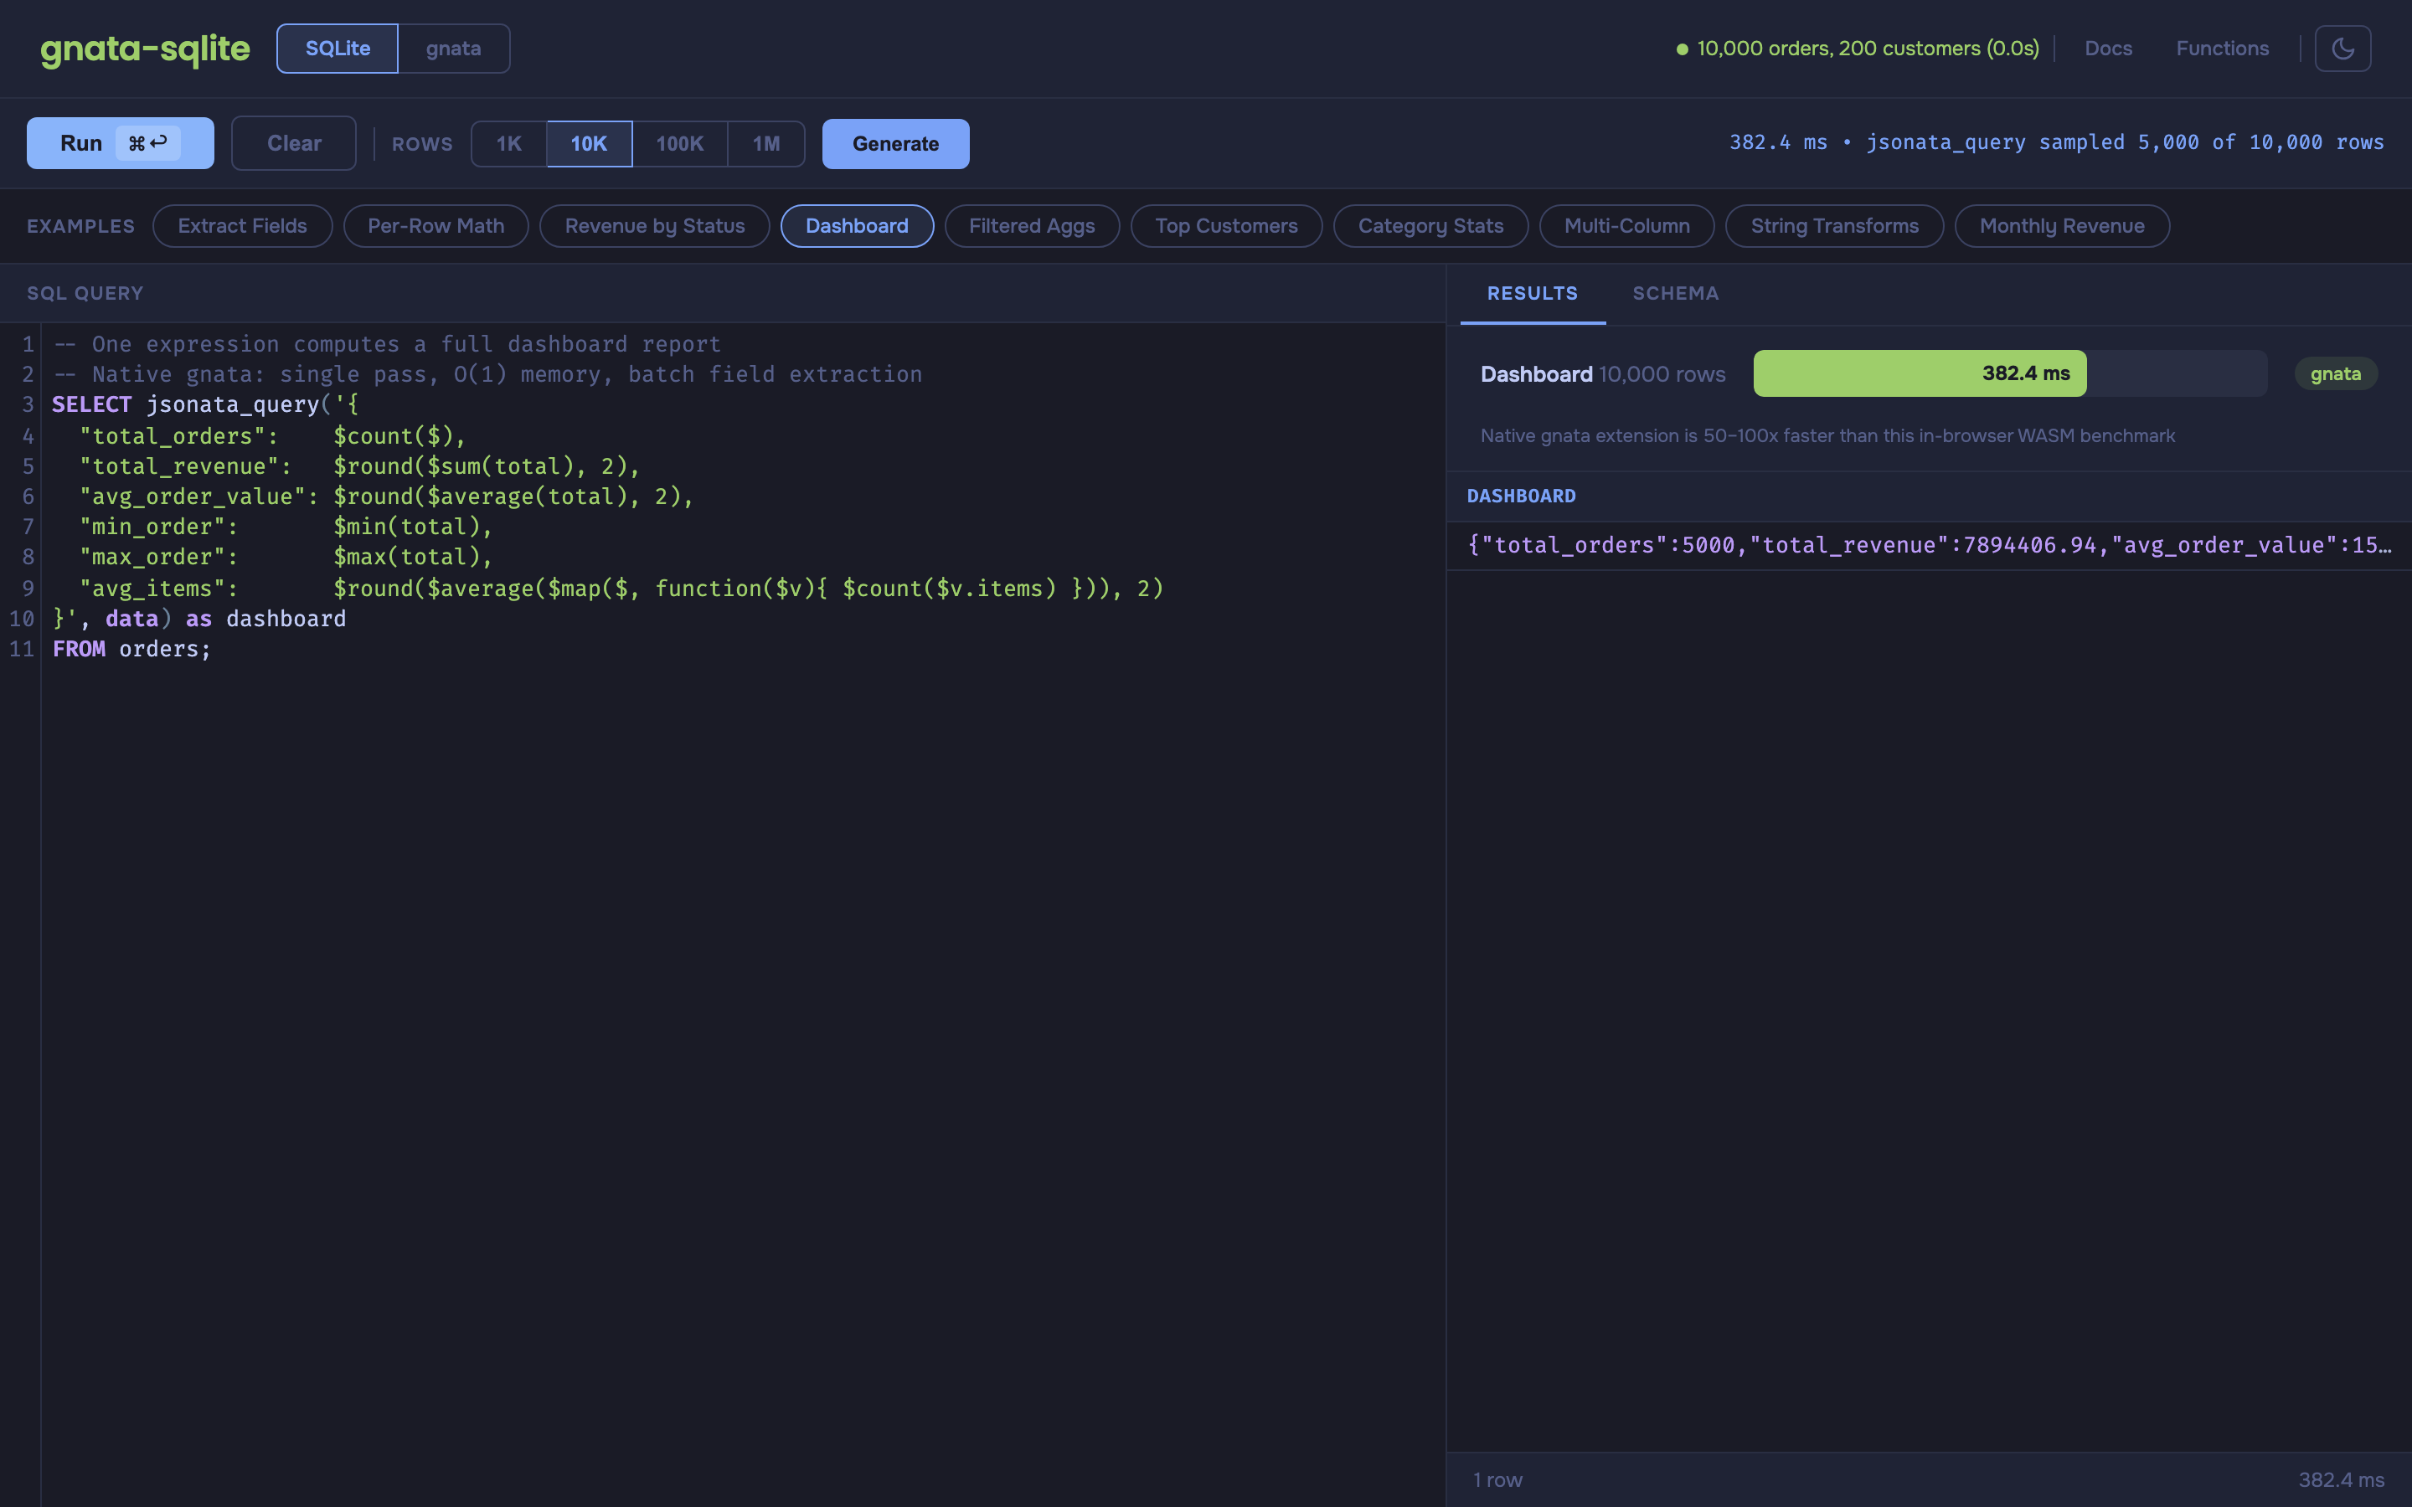Switch to gnata mode

click(x=453, y=48)
